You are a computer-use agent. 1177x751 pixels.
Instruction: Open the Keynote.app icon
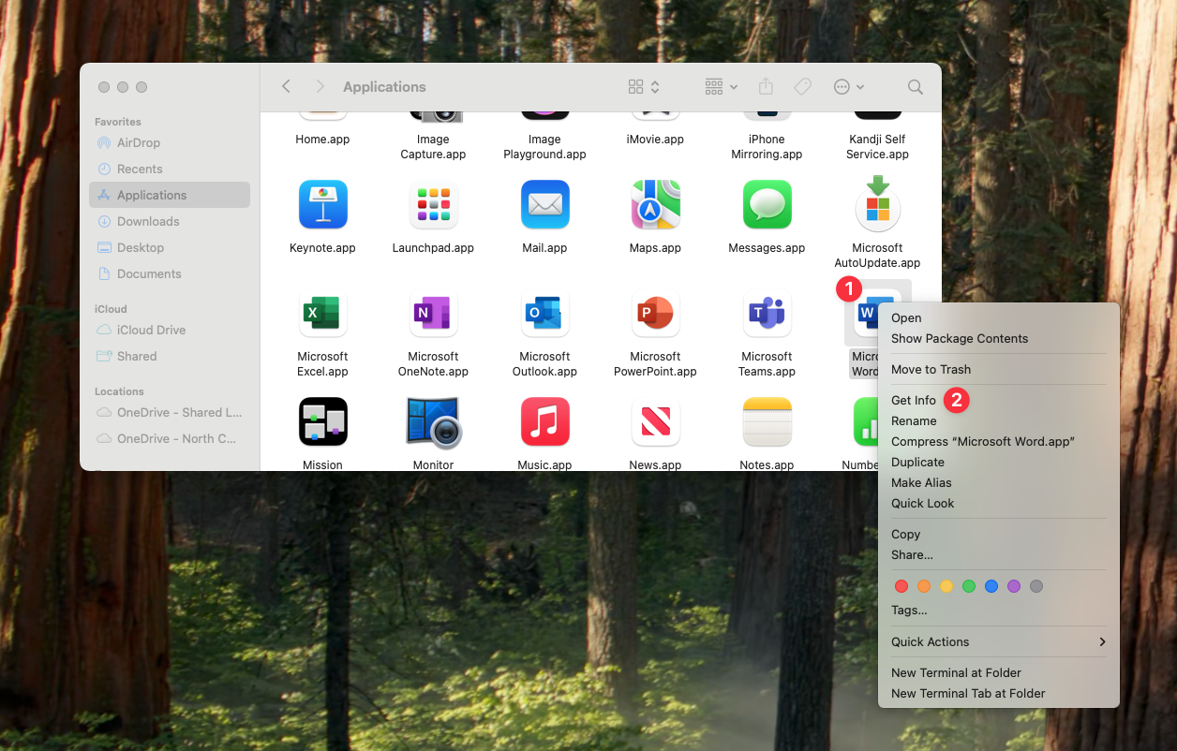(x=322, y=205)
